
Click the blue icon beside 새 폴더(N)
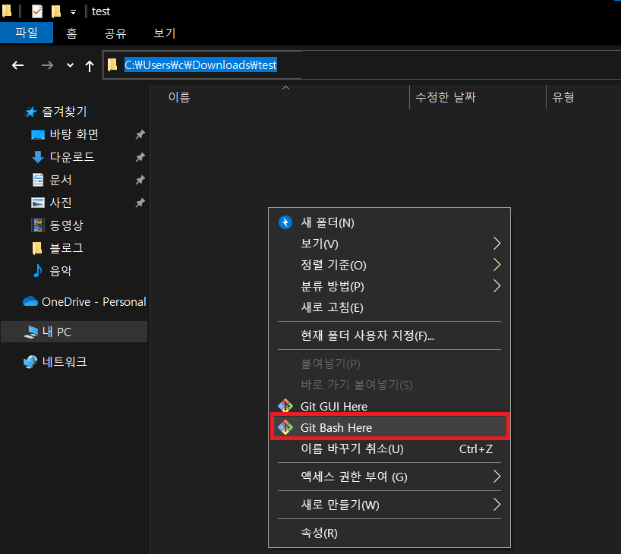pyautogui.click(x=285, y=222)
